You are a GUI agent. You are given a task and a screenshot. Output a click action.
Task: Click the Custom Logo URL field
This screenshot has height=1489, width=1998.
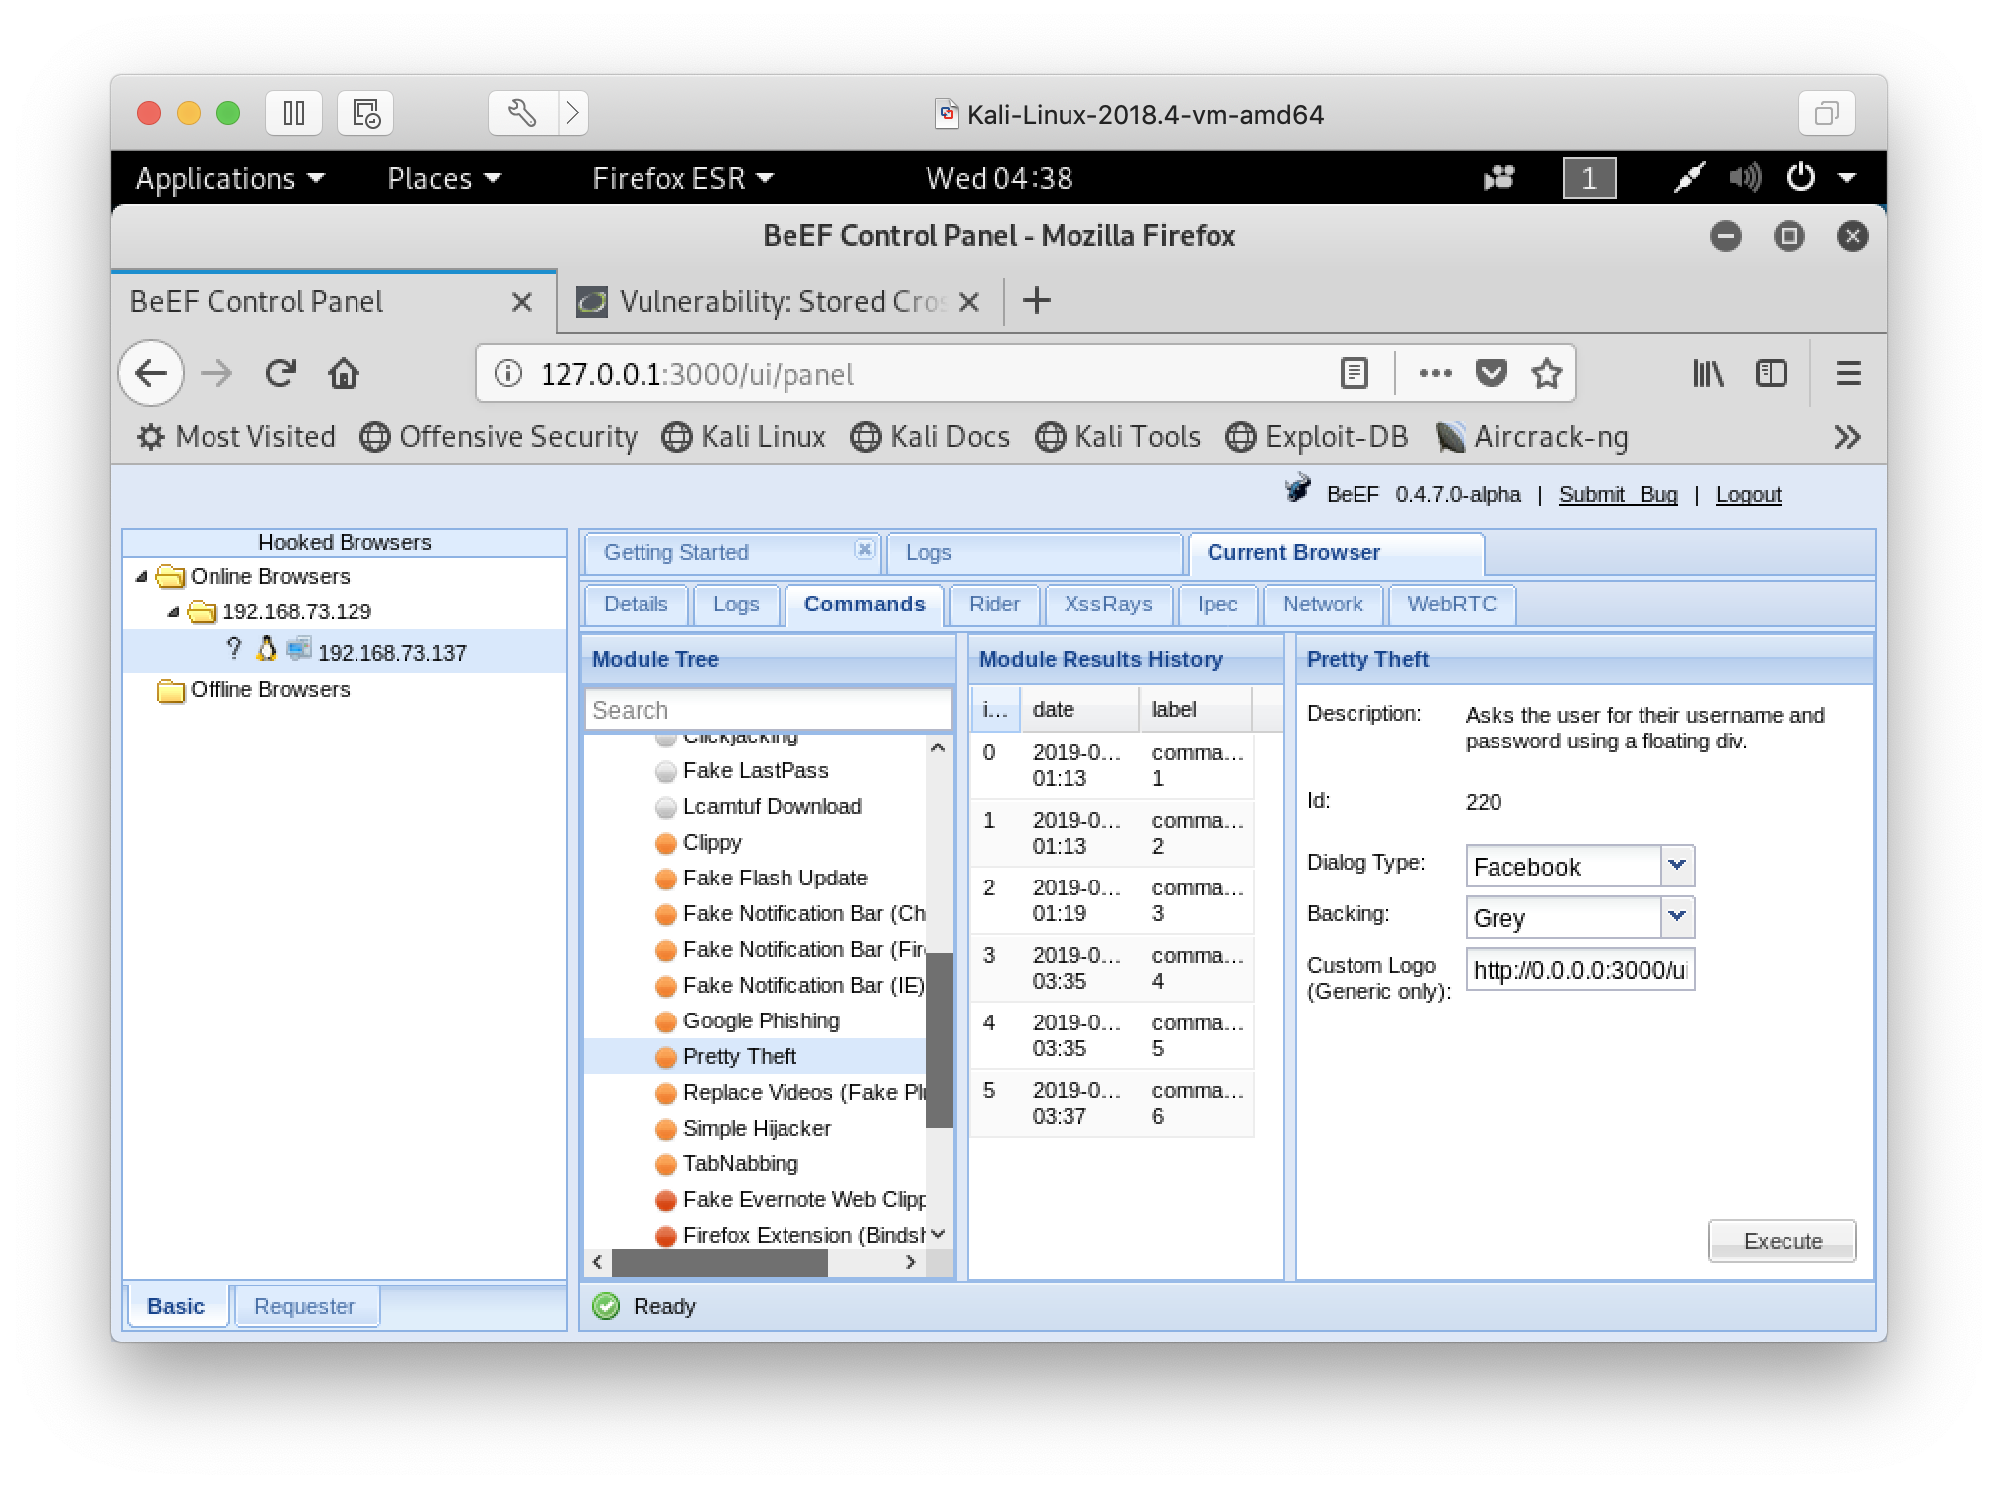coord(1580,970)
